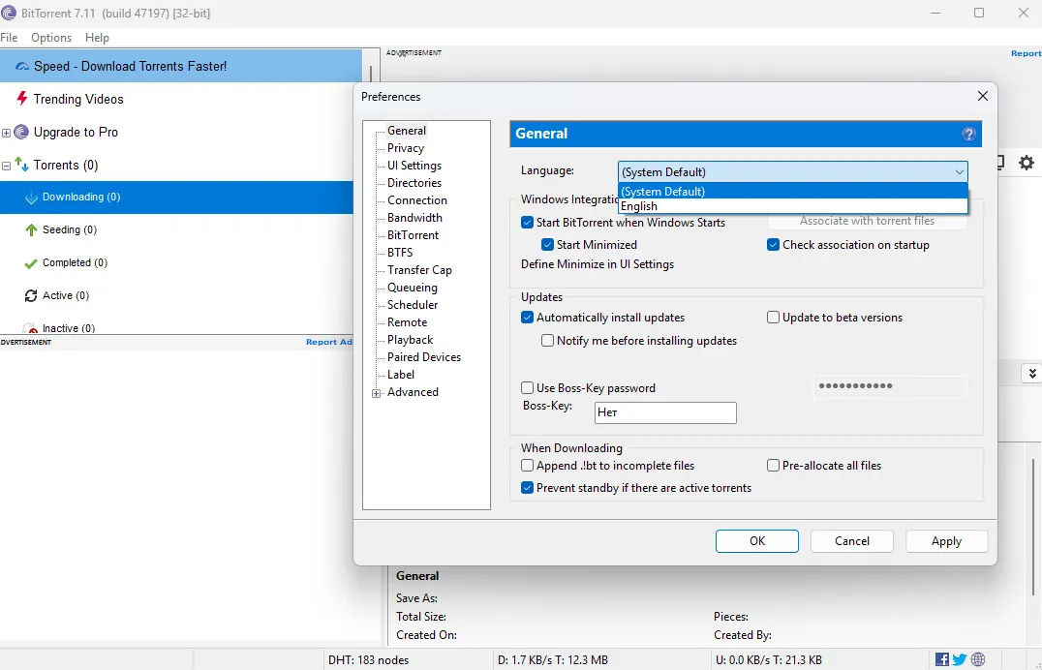Screen dimensions: 1042x670
Task: Apply the preference changes
Action: [946, 541]
